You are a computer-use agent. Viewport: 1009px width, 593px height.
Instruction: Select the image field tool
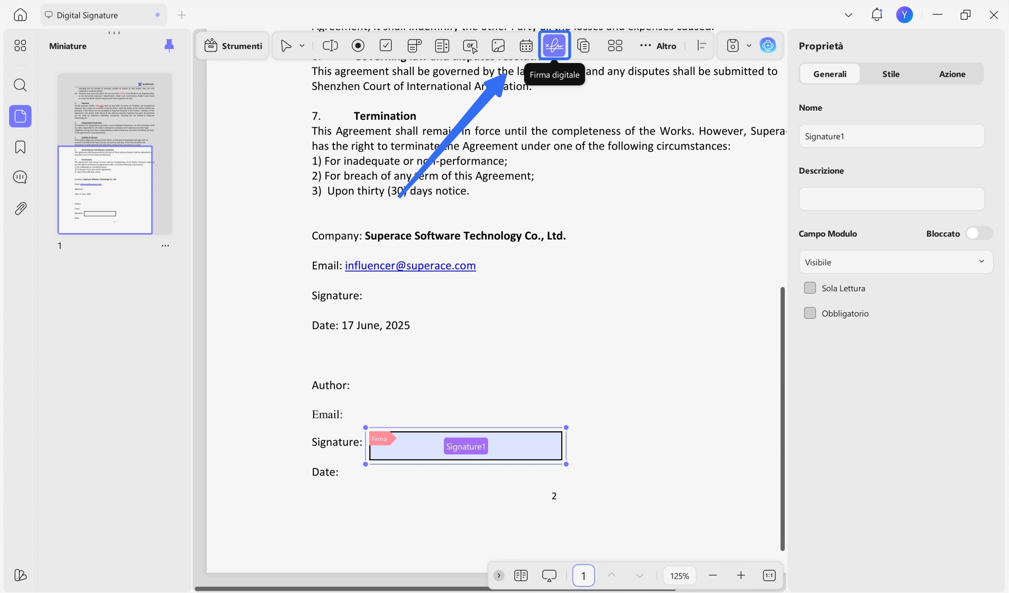pyautogui.click(x=498, y=46)
